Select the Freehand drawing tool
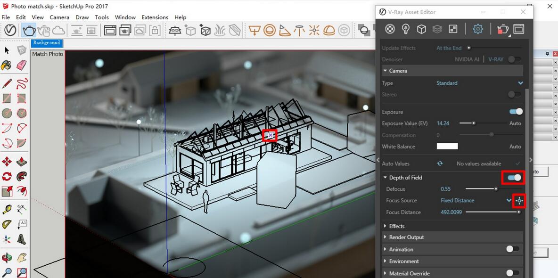 click(22, 84)
